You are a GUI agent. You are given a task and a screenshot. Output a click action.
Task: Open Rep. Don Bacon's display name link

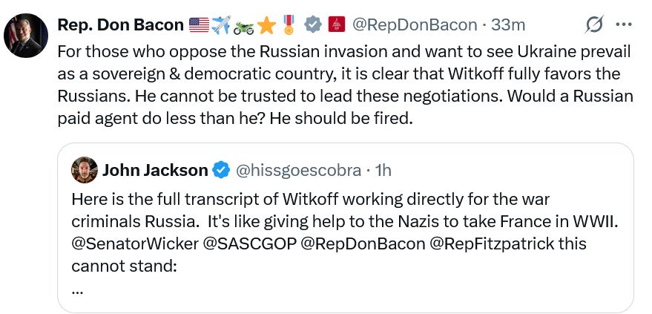pyautogui.click(x=120, y=25)
